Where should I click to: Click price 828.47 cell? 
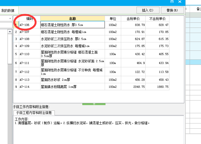[157, 25]
